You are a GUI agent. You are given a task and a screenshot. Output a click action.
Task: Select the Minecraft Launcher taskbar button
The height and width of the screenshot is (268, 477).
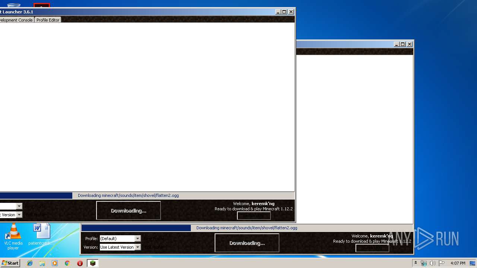pos(92,263)
